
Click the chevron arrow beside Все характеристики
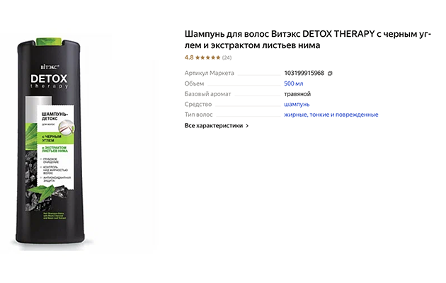pos(247,126)
